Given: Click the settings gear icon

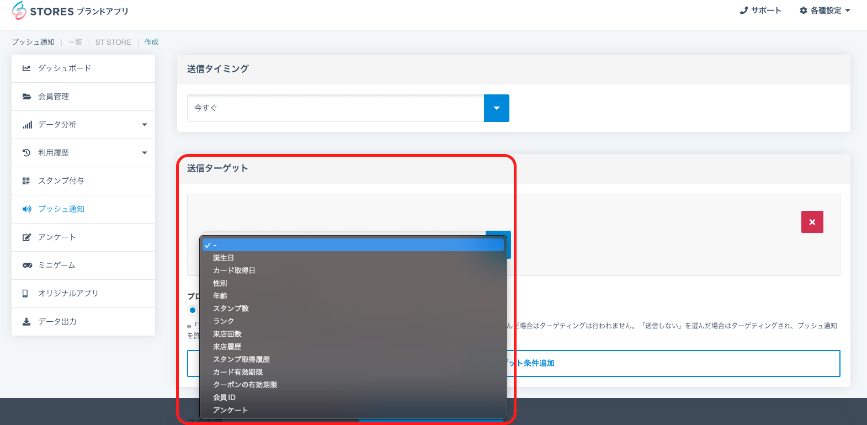Looking at the screenshot, I should coord(804,10).
